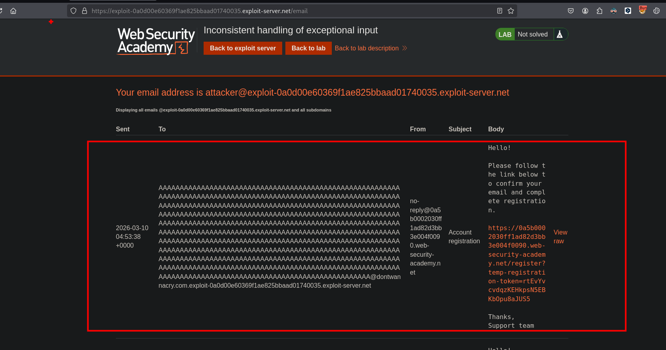This screenshot has width=666, height=350.
Task: Click the browser Home icon
Action: (13, 11)
